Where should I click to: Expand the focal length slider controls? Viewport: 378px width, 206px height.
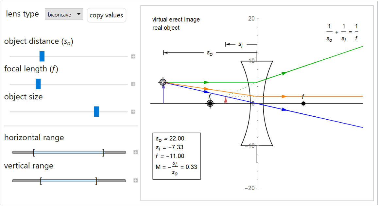(133, 84)
